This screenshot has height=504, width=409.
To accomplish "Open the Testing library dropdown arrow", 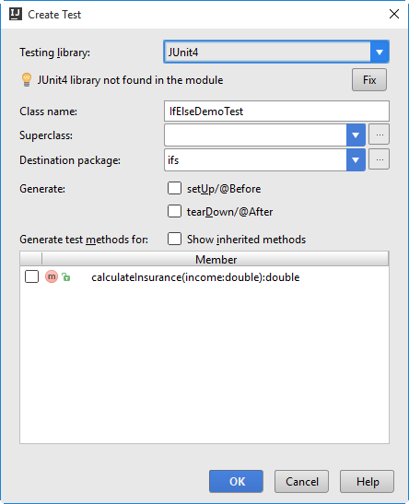I will (x=380, y=53).
